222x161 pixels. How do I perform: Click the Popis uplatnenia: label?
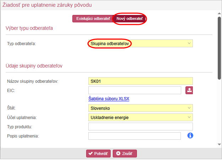(x=23, y=136)
